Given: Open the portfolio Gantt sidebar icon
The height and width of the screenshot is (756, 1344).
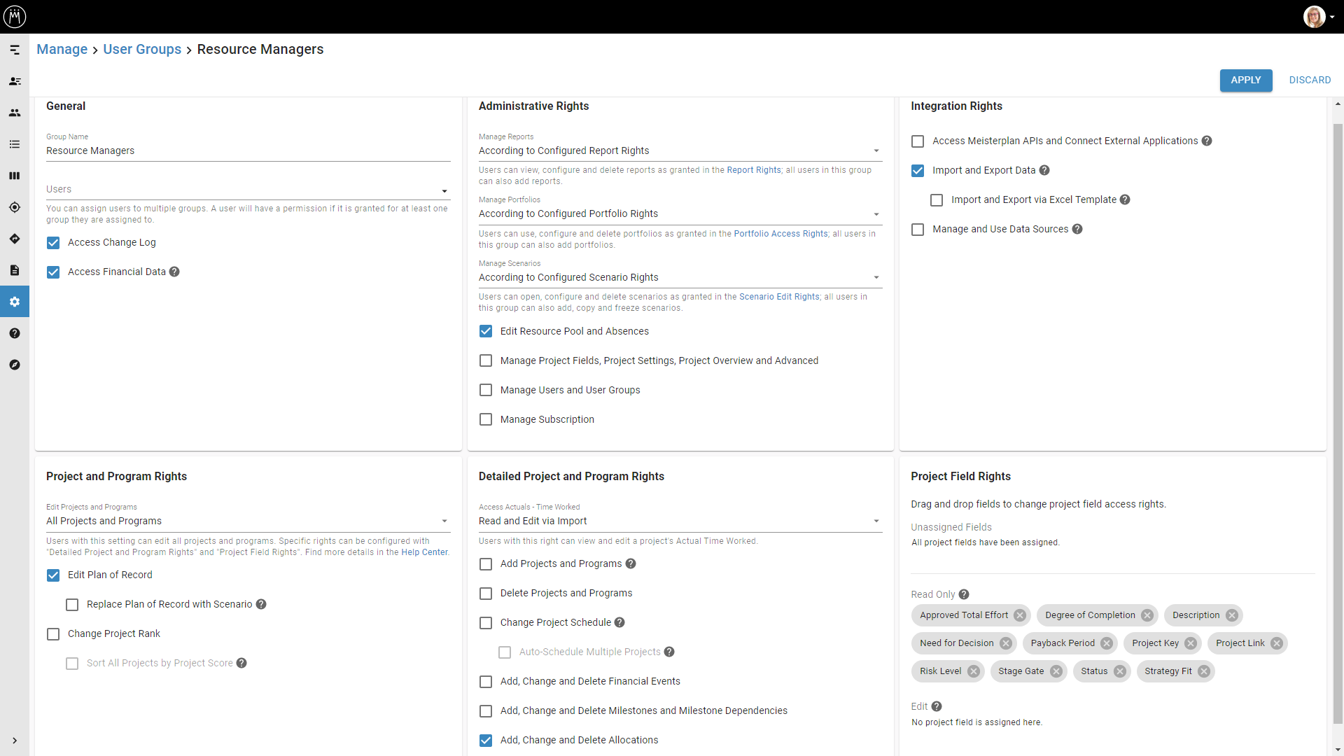Looking at the screenshot, I should point(14,50).
